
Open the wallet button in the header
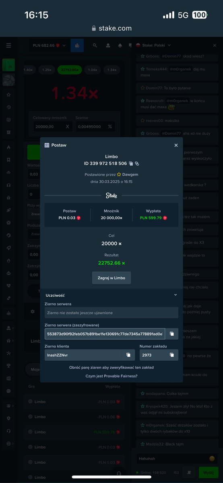(x=77, y=45)
